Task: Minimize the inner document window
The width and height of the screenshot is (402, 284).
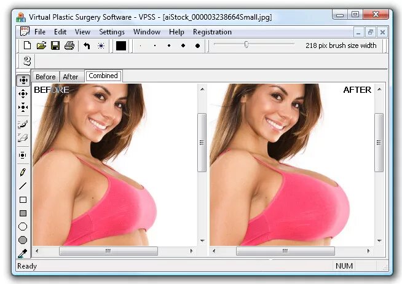Action: 358,33
